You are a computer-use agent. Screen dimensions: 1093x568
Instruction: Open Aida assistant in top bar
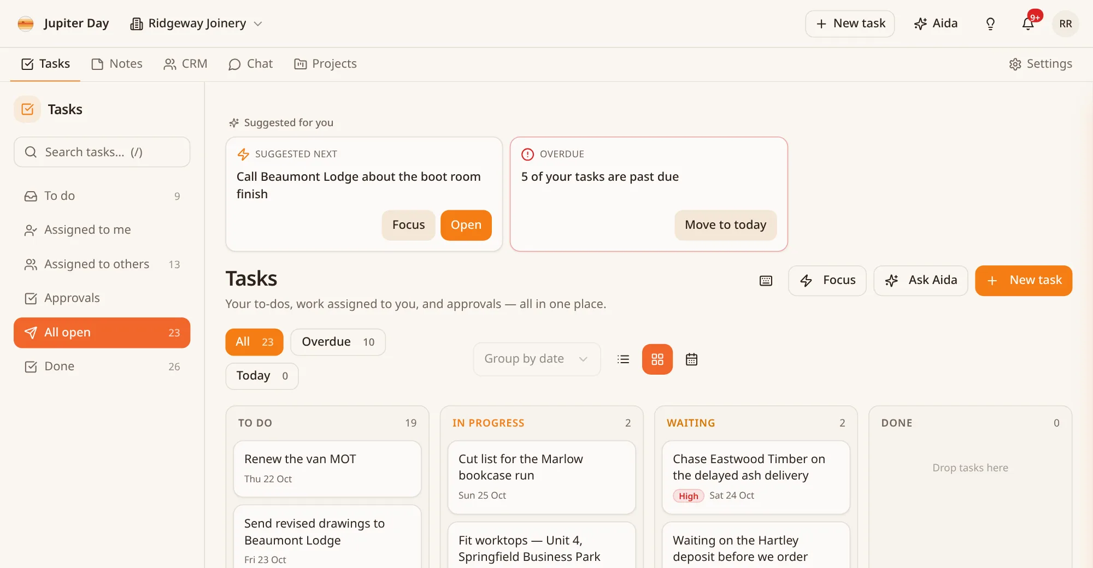click(936, 23)
